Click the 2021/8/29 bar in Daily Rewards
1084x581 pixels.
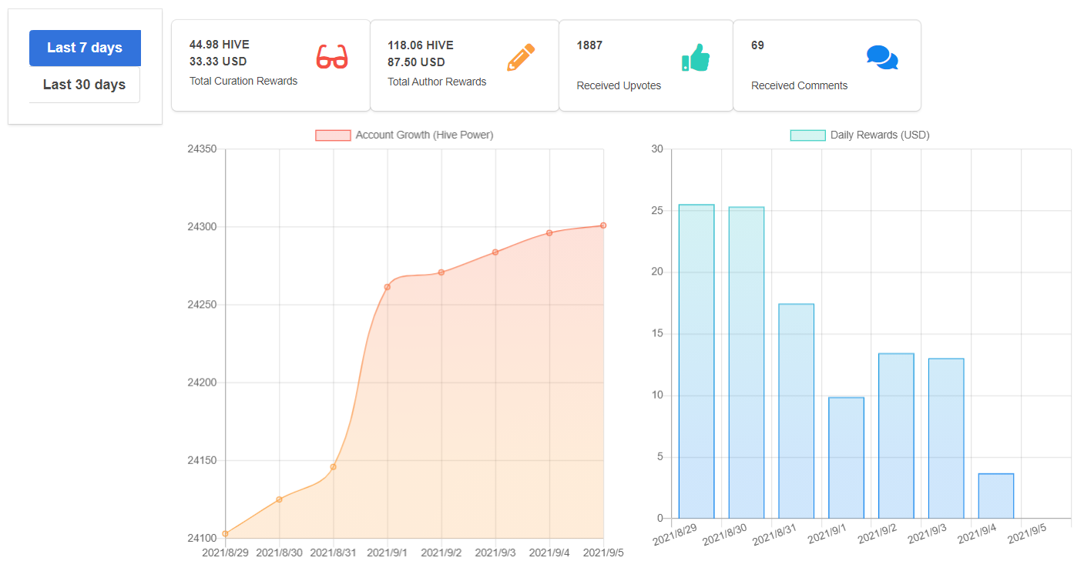click(x=696, y=362)
